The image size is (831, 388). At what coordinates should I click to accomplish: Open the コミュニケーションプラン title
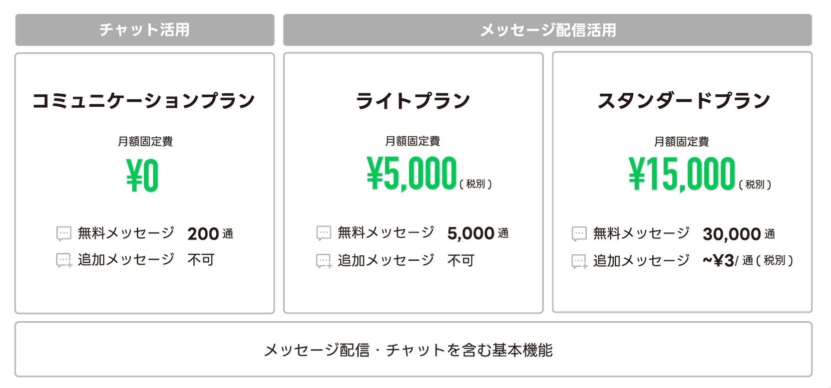pos(144,101)
